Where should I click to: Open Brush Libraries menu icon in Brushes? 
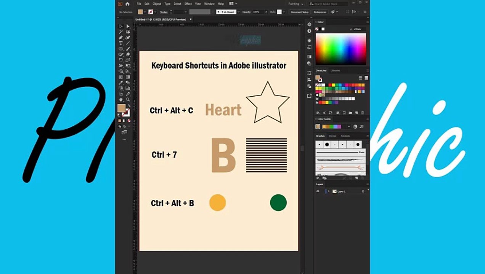click(318, 178)
